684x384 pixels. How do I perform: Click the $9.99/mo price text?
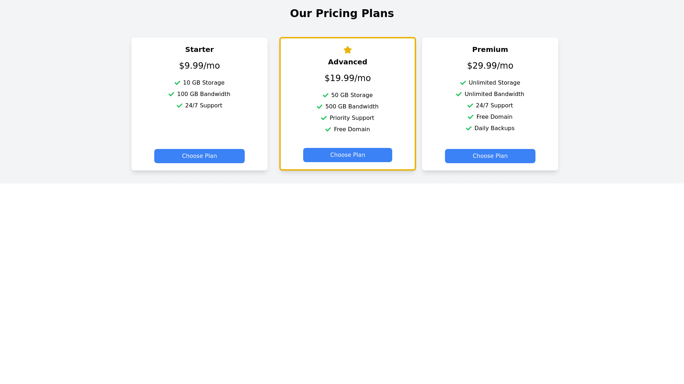(x=199, y=66)
